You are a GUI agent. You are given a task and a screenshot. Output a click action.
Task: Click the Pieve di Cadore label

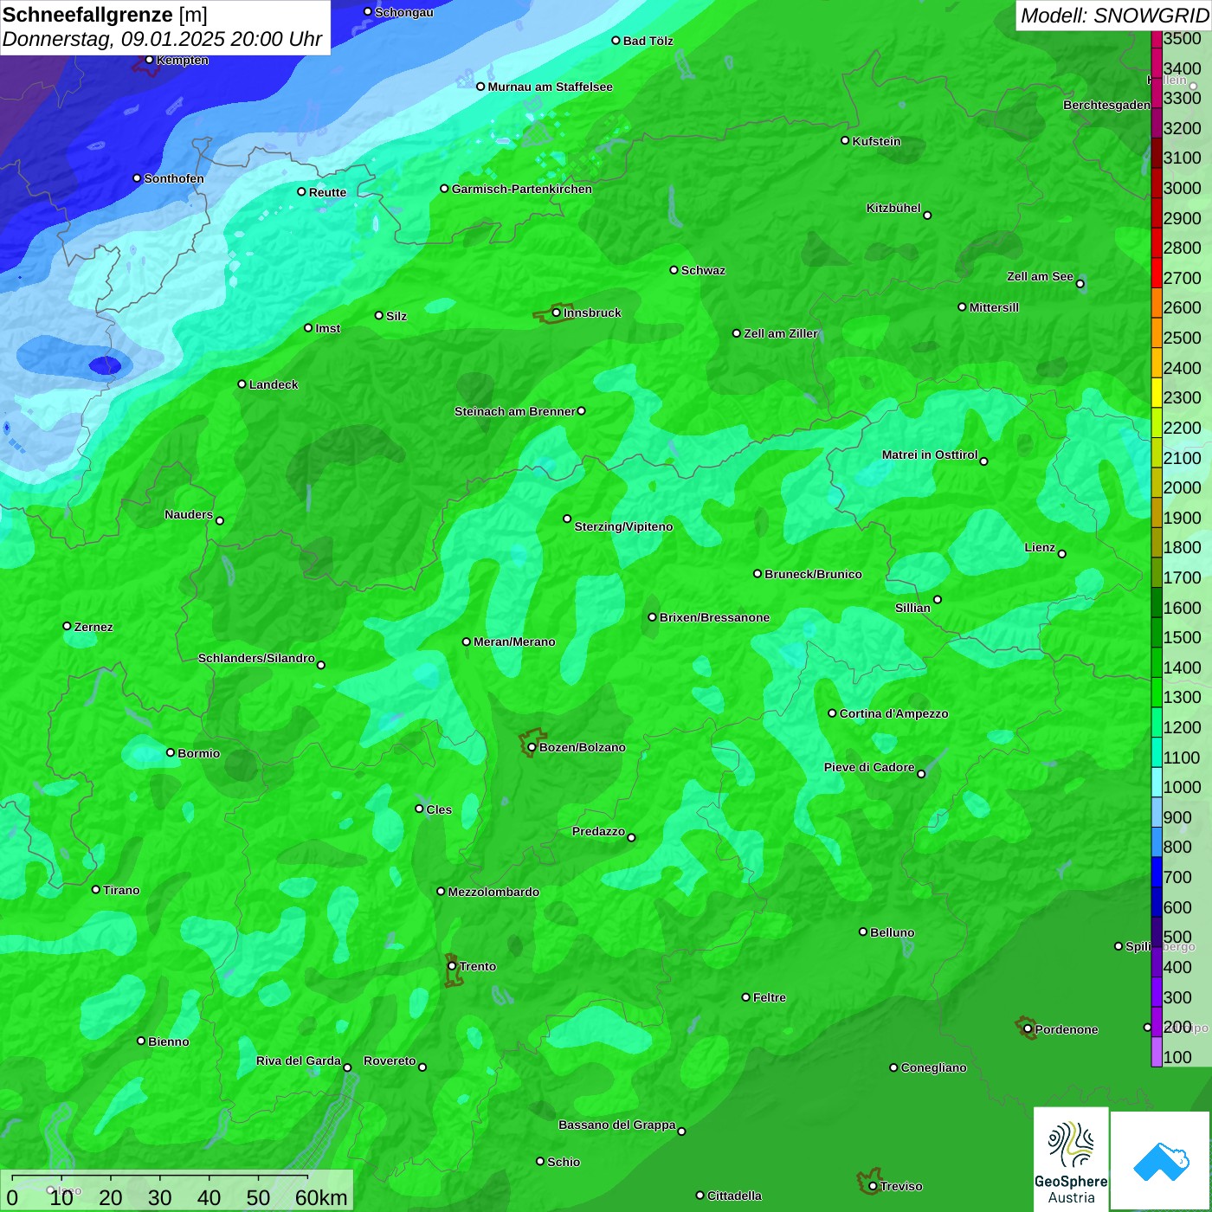(869, 767)
